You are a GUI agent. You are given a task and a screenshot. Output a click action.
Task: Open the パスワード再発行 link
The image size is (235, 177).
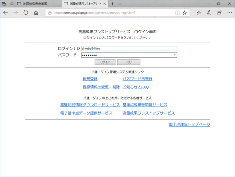click(x=137, y=79)
